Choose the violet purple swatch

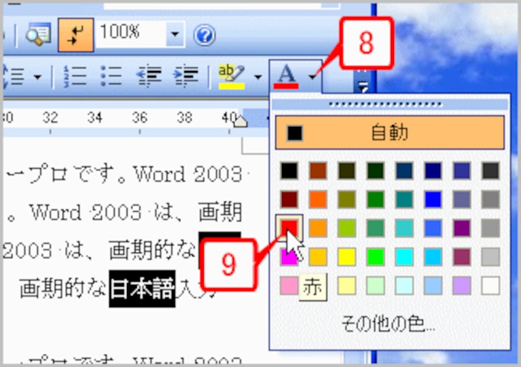462,228
